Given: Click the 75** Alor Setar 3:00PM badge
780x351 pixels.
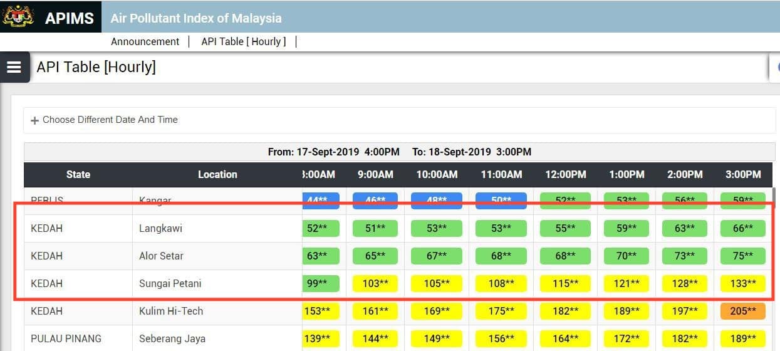Looking at the screenshot, I should pyautogui.click(x=743, y=256).
